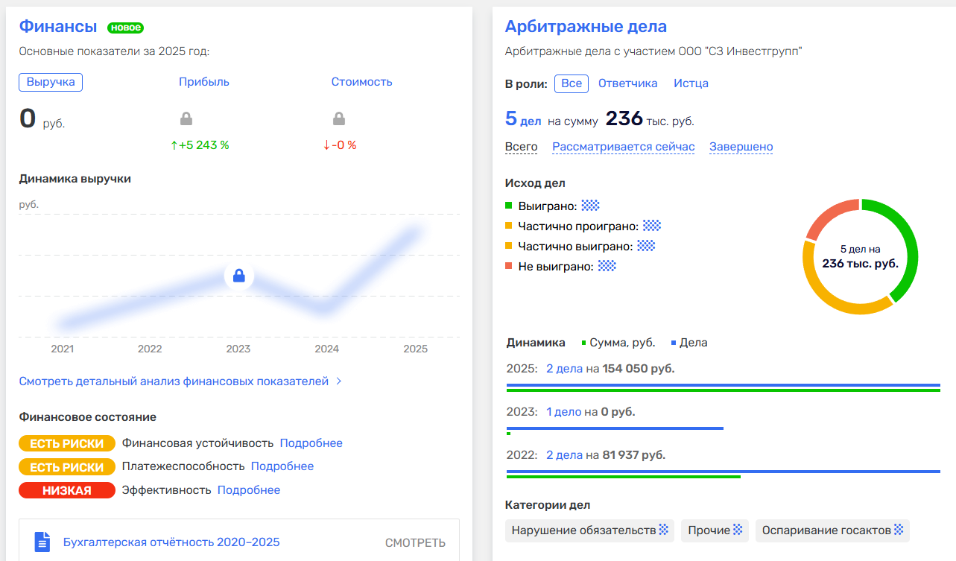Switch to the Прибыль indicator
Screen dimensions: 956x561
203,82
